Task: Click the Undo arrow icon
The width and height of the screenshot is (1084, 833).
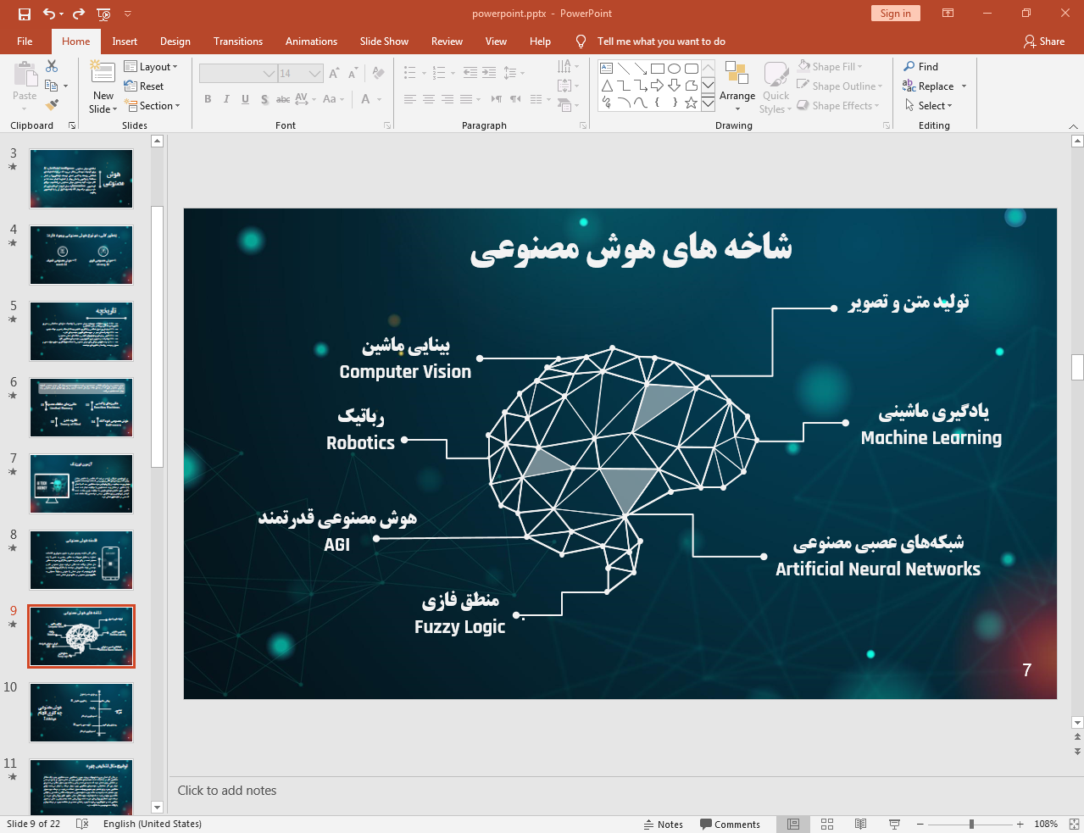Action: (x=49, y=14)
